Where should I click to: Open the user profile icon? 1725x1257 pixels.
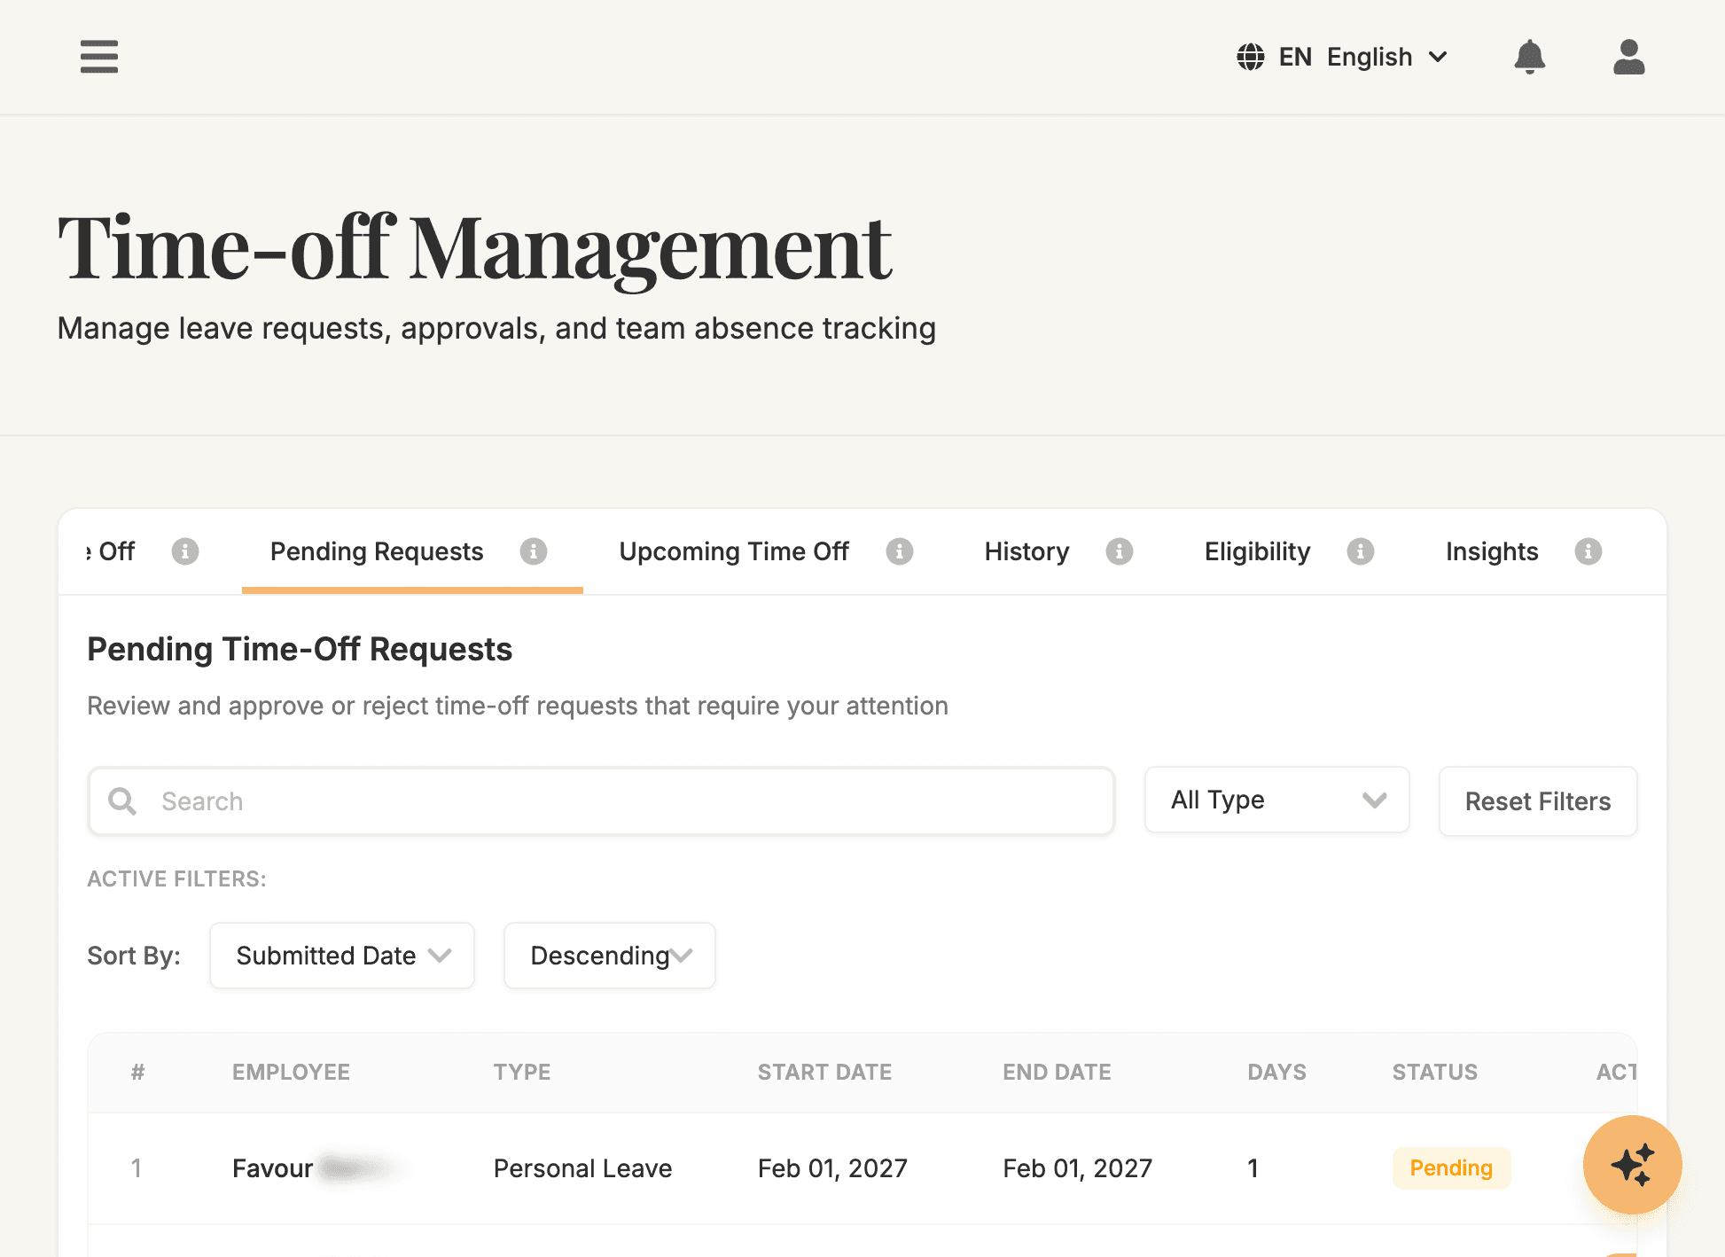tap(1627, 57)
